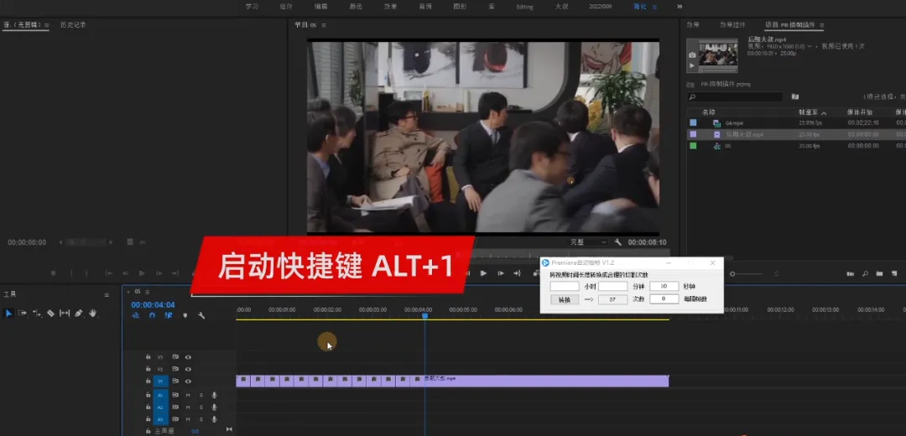Image resolution: width=906 pixels, height=436 pixels.
Task: Mute audio track A1
Action: 188,395
